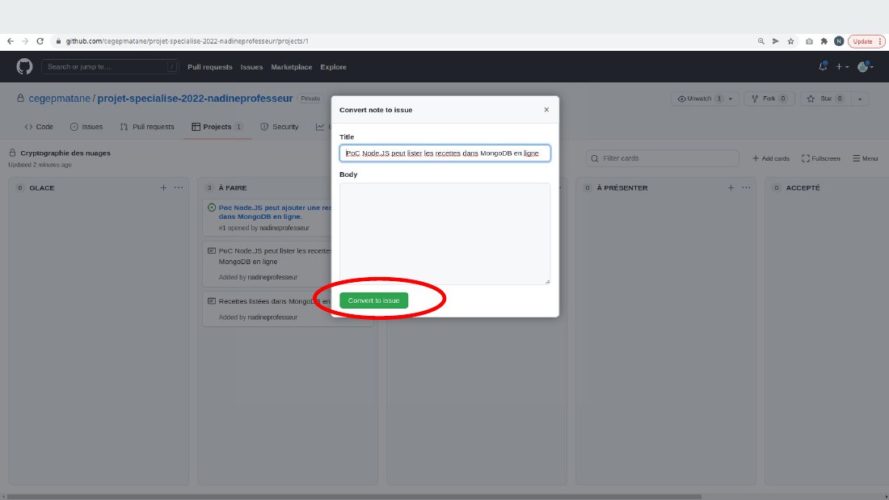Screen dimensions: 889x500
Task: Click the Unwatch button
Action: [699, 99]
